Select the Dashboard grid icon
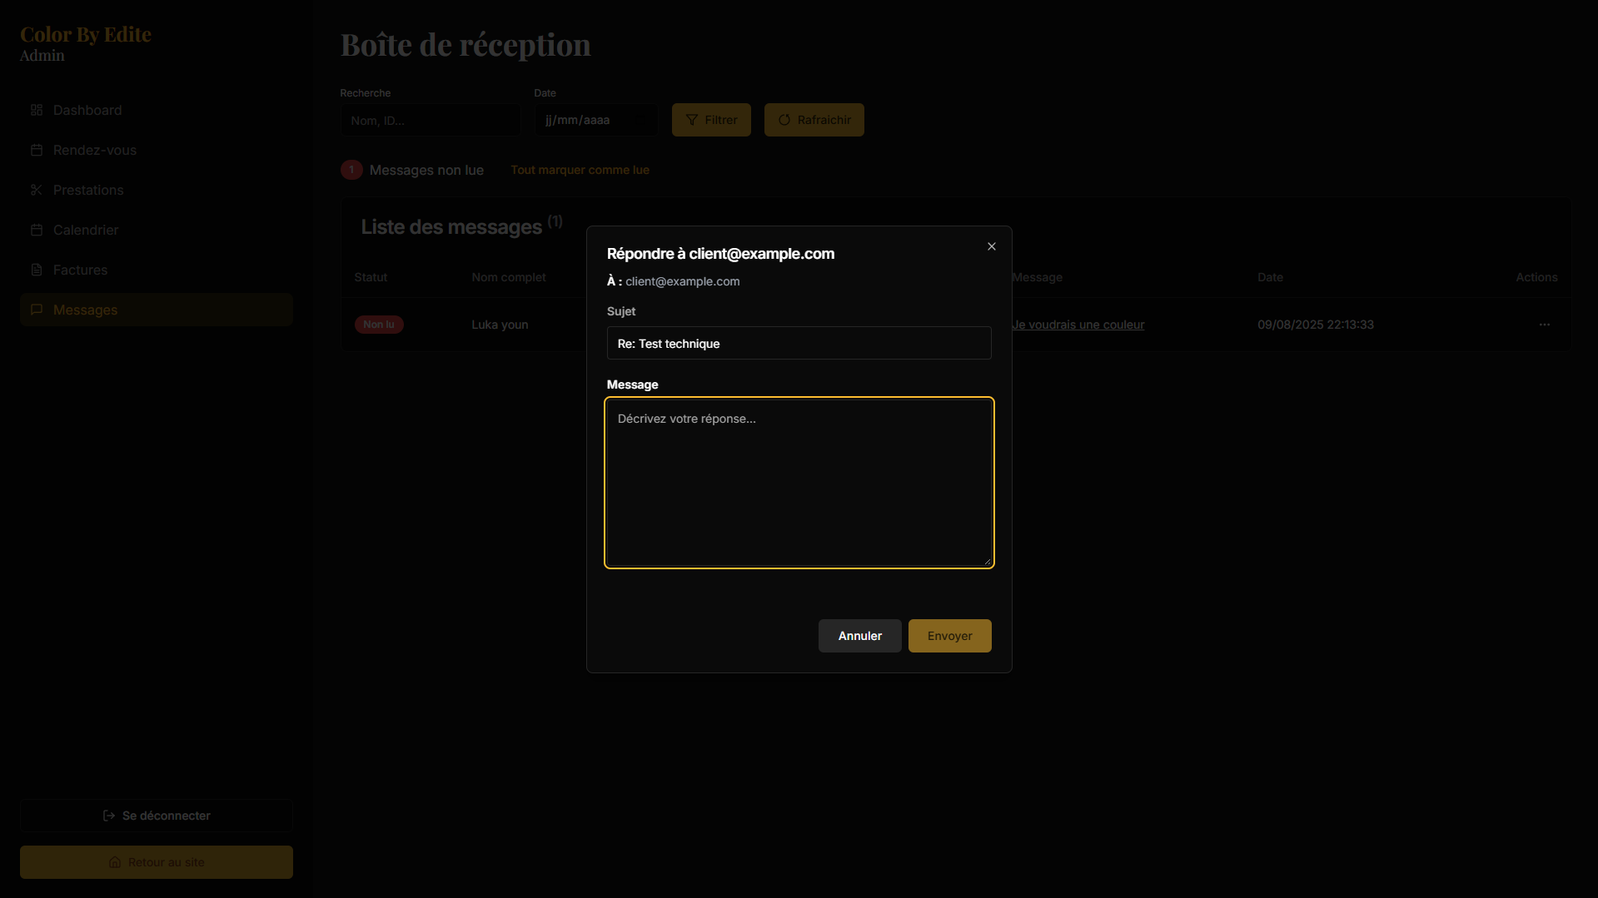The height and width of the screenshot is (898, 1598). (36, 110)
